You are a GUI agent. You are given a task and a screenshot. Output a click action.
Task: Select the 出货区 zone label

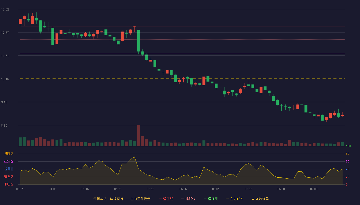pos(9,161)
